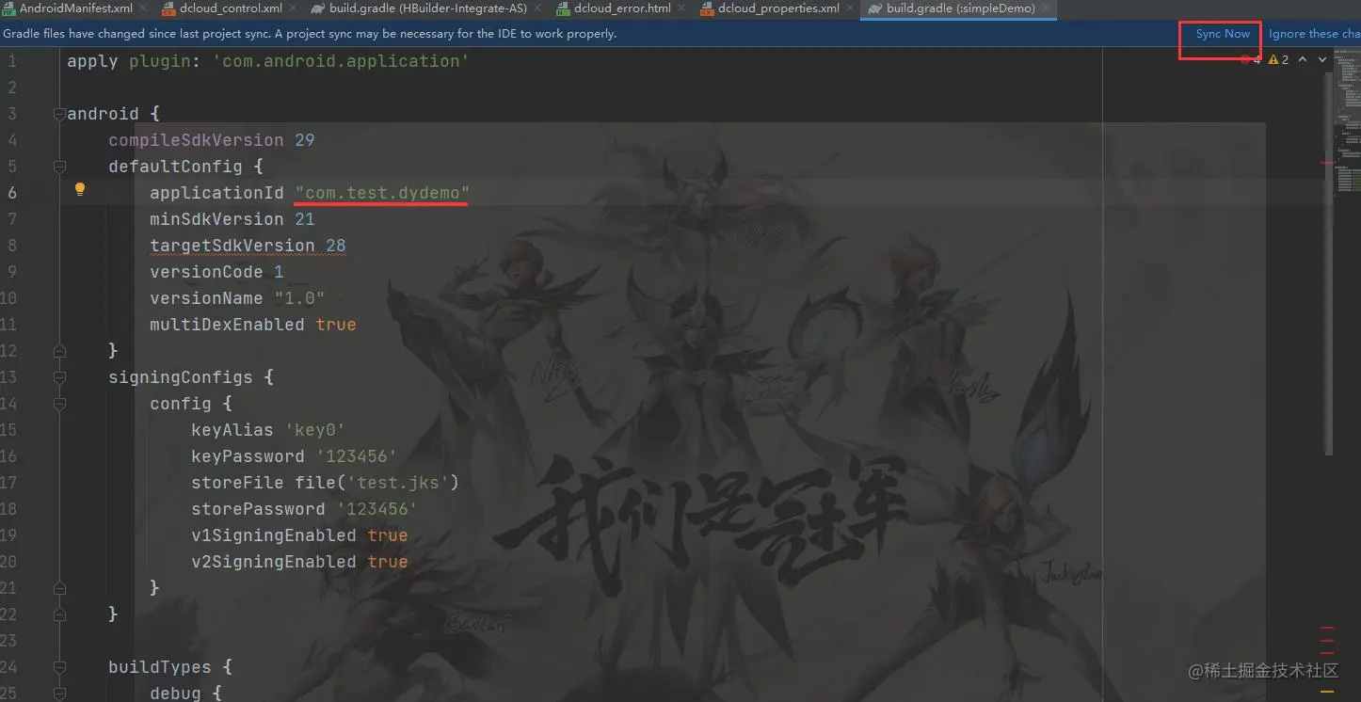This screenshot has height=702, width=1361.
Task: Click versionName "1.0" value
Action: (x=299, y=298)
